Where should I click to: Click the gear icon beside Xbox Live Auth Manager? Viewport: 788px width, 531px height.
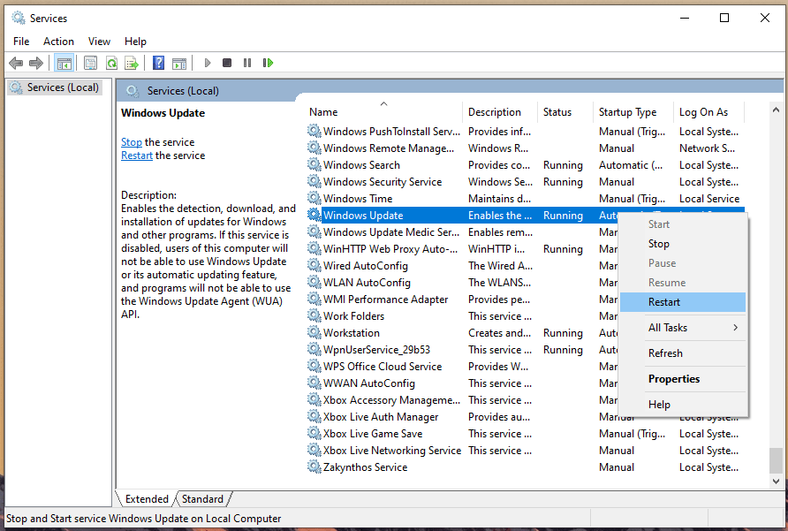pos(314,416)
